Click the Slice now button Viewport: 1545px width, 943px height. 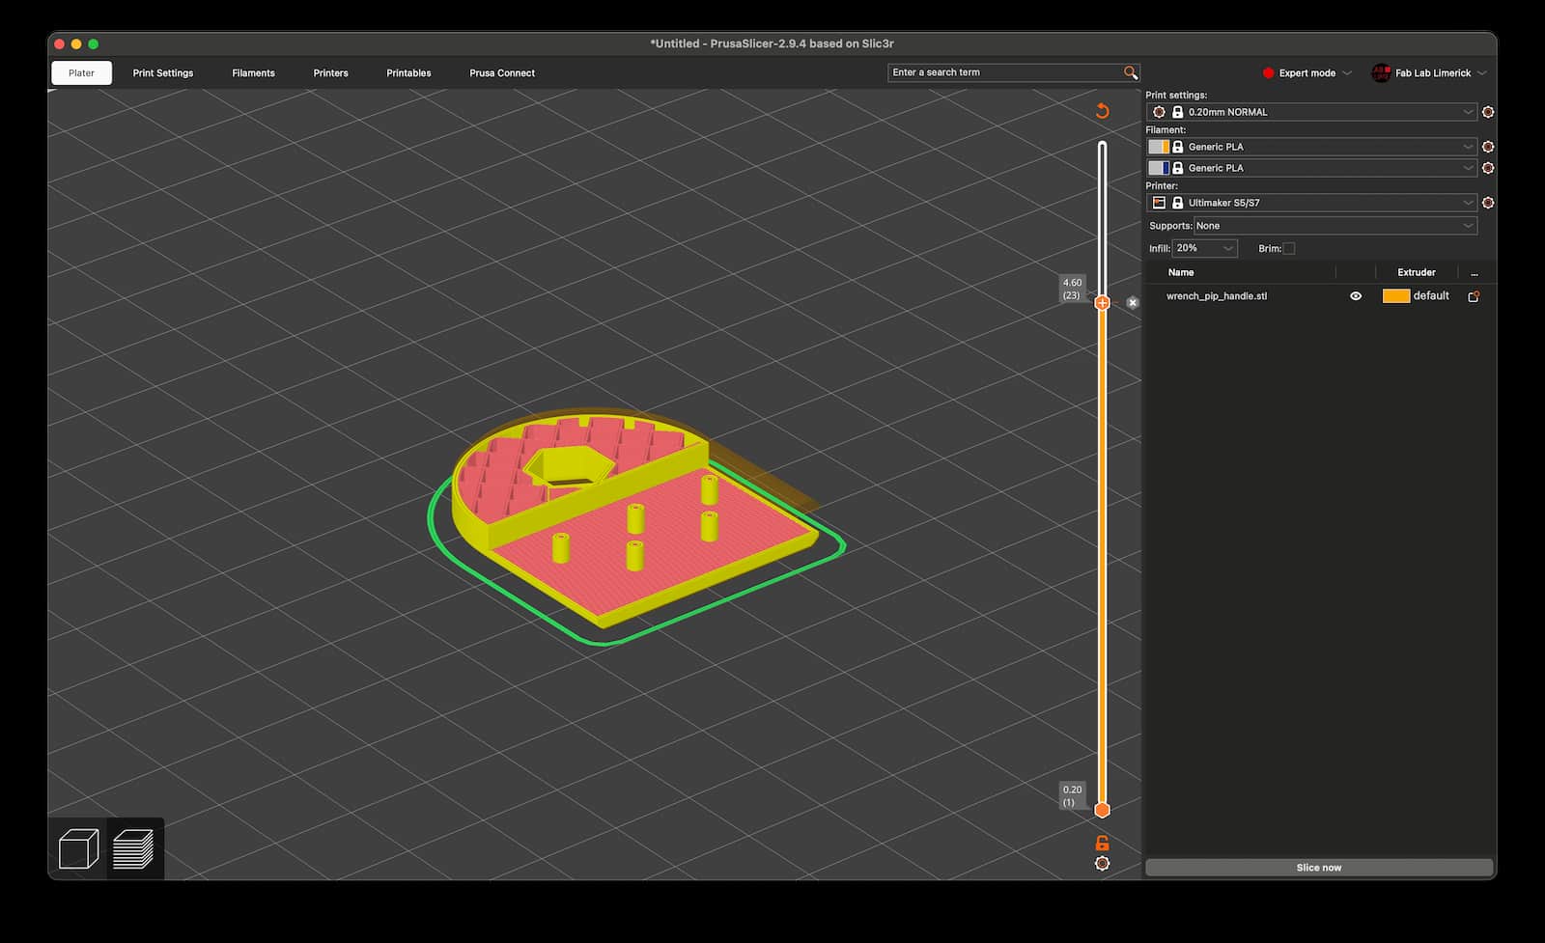1319,868
